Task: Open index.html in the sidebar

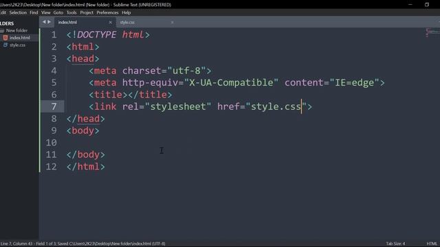Action: (20, 38)
